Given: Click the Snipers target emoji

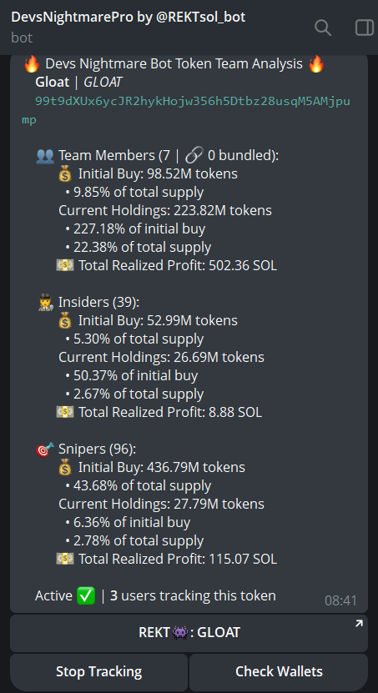Looking at the screenshot, I should [45, 449].
